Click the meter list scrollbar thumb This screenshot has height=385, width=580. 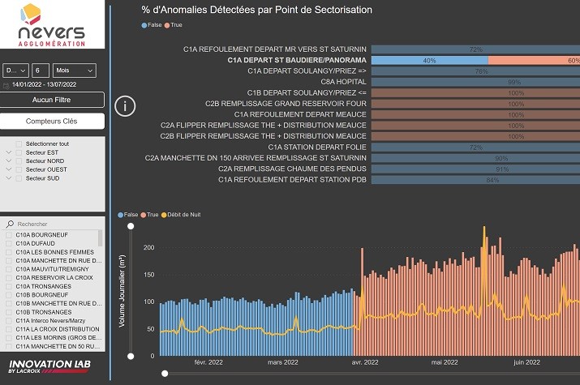[x=100, y=238]
